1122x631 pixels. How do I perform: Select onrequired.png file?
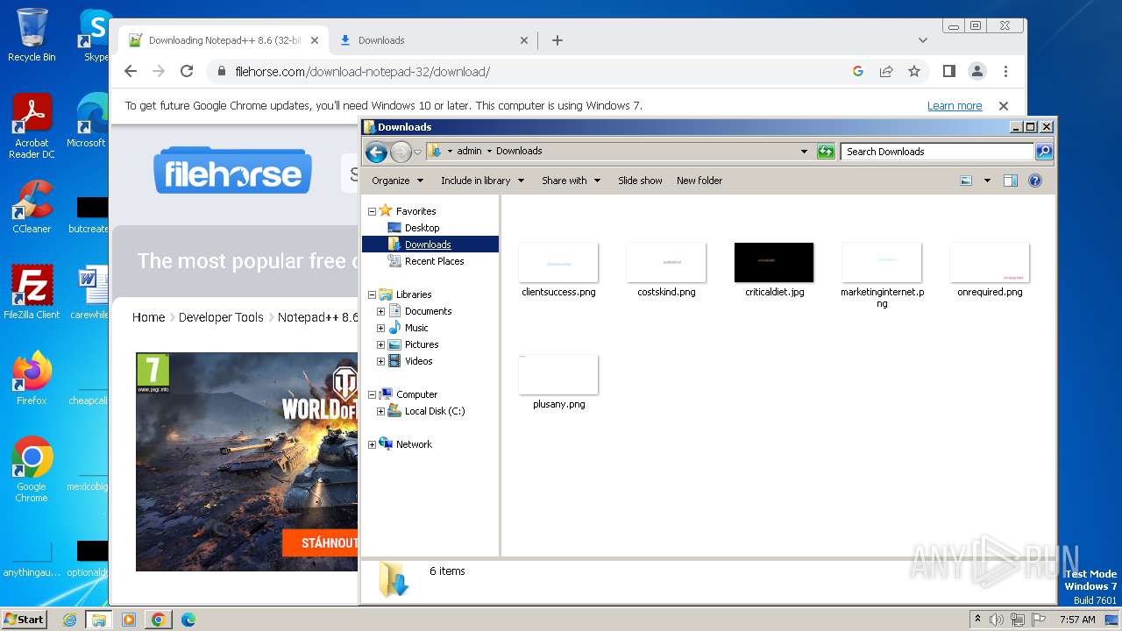[990, 270]
